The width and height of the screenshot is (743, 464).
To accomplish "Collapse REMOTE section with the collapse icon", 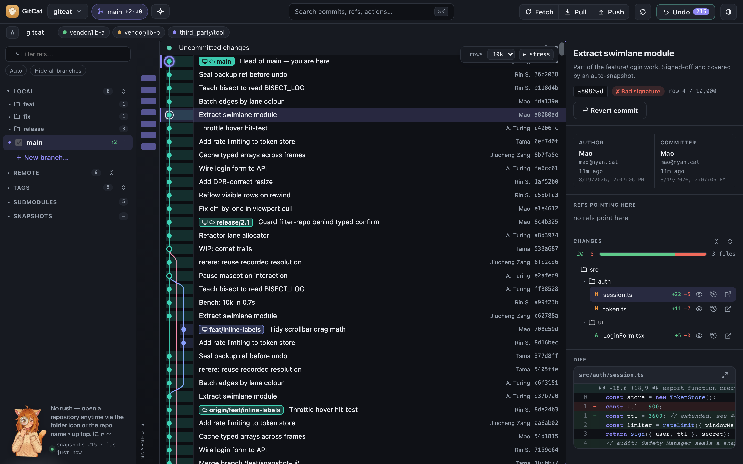I will pyautogui.click(x=111, y=173).
